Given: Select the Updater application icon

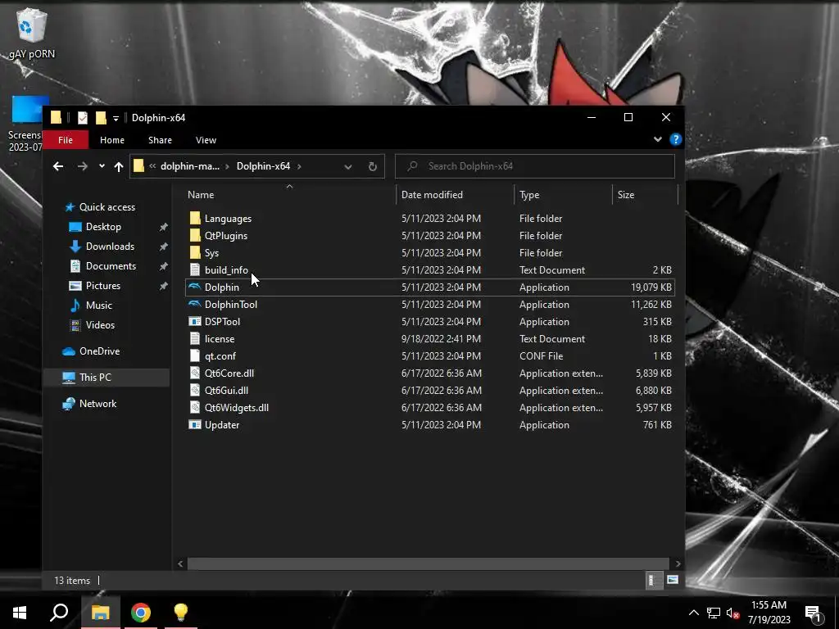Looking at the screenshot, I should tap(195, 425).
